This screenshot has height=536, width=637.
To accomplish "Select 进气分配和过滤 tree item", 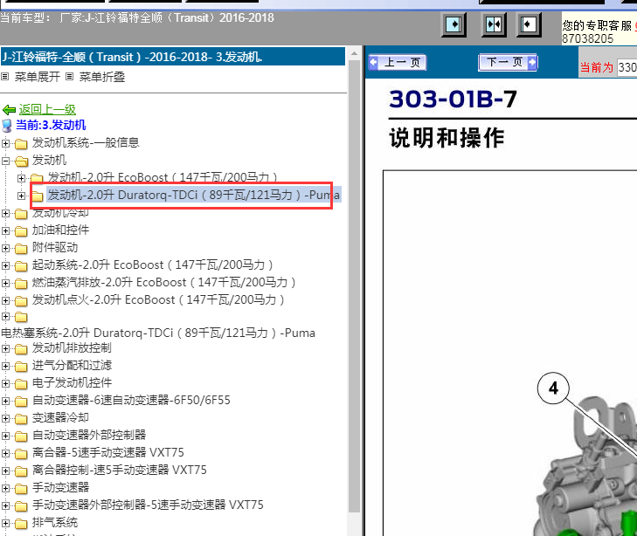I will (x=72, y=365).
